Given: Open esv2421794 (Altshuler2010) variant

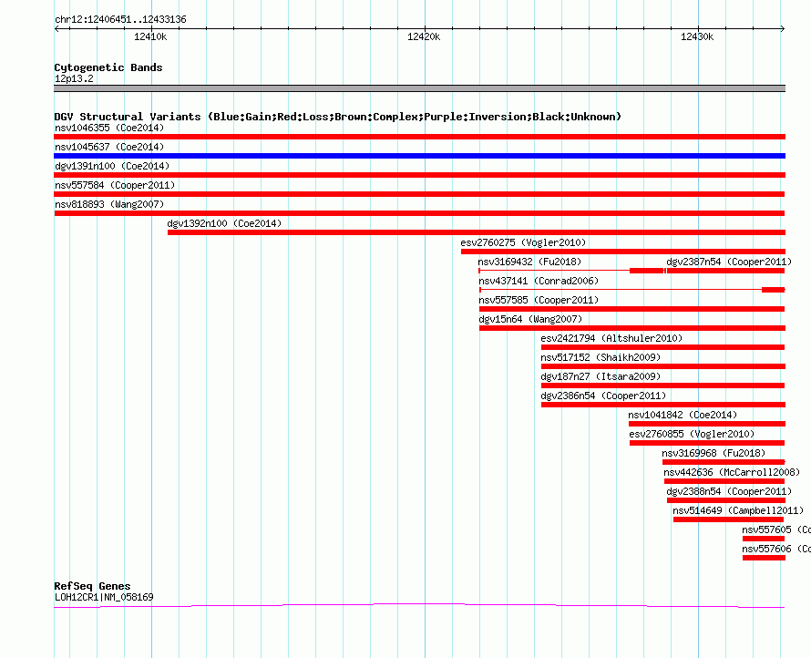Looking at the screenshot, I should (x=611, y=338).
